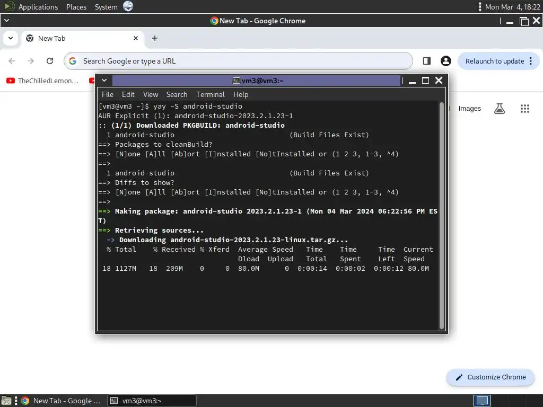Toggle Chrome side panel icon
The height and width of the screenshot is (407, 543).
(427, 61)
